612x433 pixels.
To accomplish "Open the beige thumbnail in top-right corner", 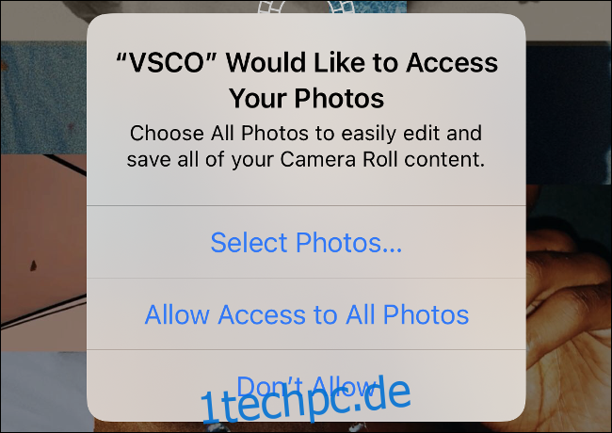I will [569, 21].
